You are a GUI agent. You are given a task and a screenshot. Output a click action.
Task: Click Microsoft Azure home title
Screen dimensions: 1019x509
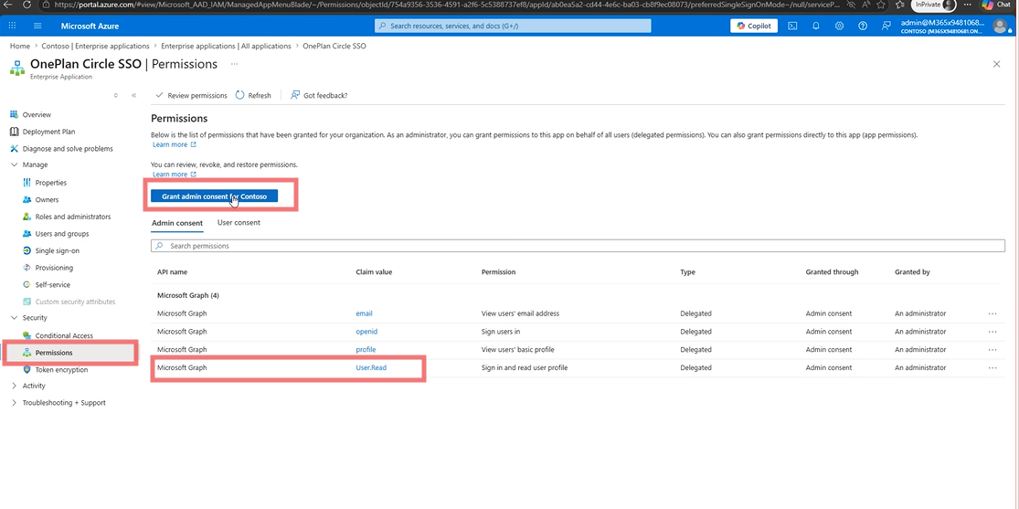[90, 26]
